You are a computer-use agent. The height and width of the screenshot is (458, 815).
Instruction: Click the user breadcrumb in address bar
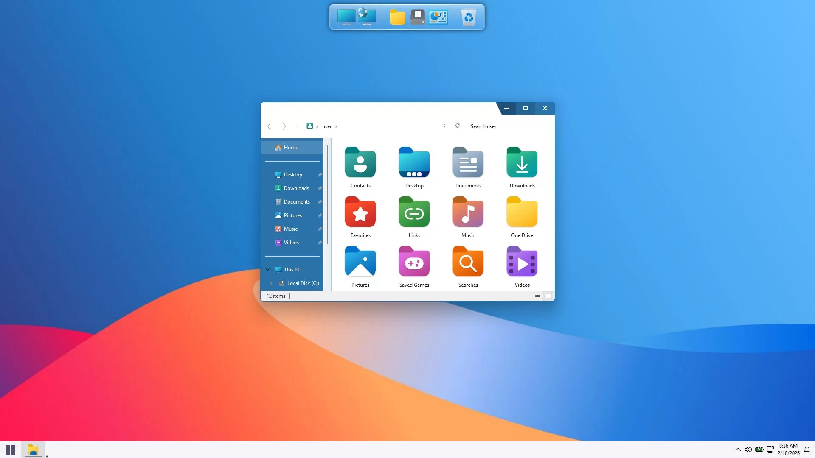pos(326,126)
